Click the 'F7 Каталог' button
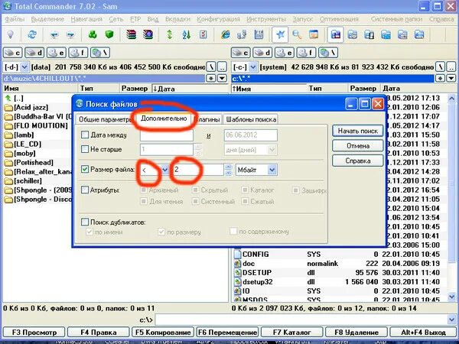This screenshot has width=459, height=344. click(292, 333)
